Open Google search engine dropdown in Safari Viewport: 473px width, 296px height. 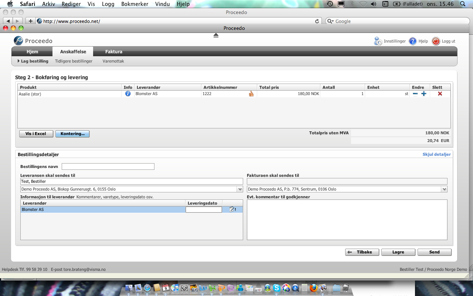click(x=330, y=21)
